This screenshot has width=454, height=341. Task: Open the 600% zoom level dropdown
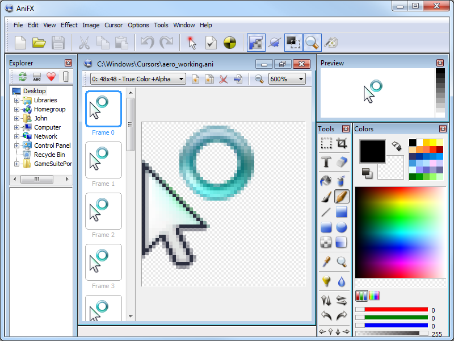pyautogui.click(x=287, y=79)
